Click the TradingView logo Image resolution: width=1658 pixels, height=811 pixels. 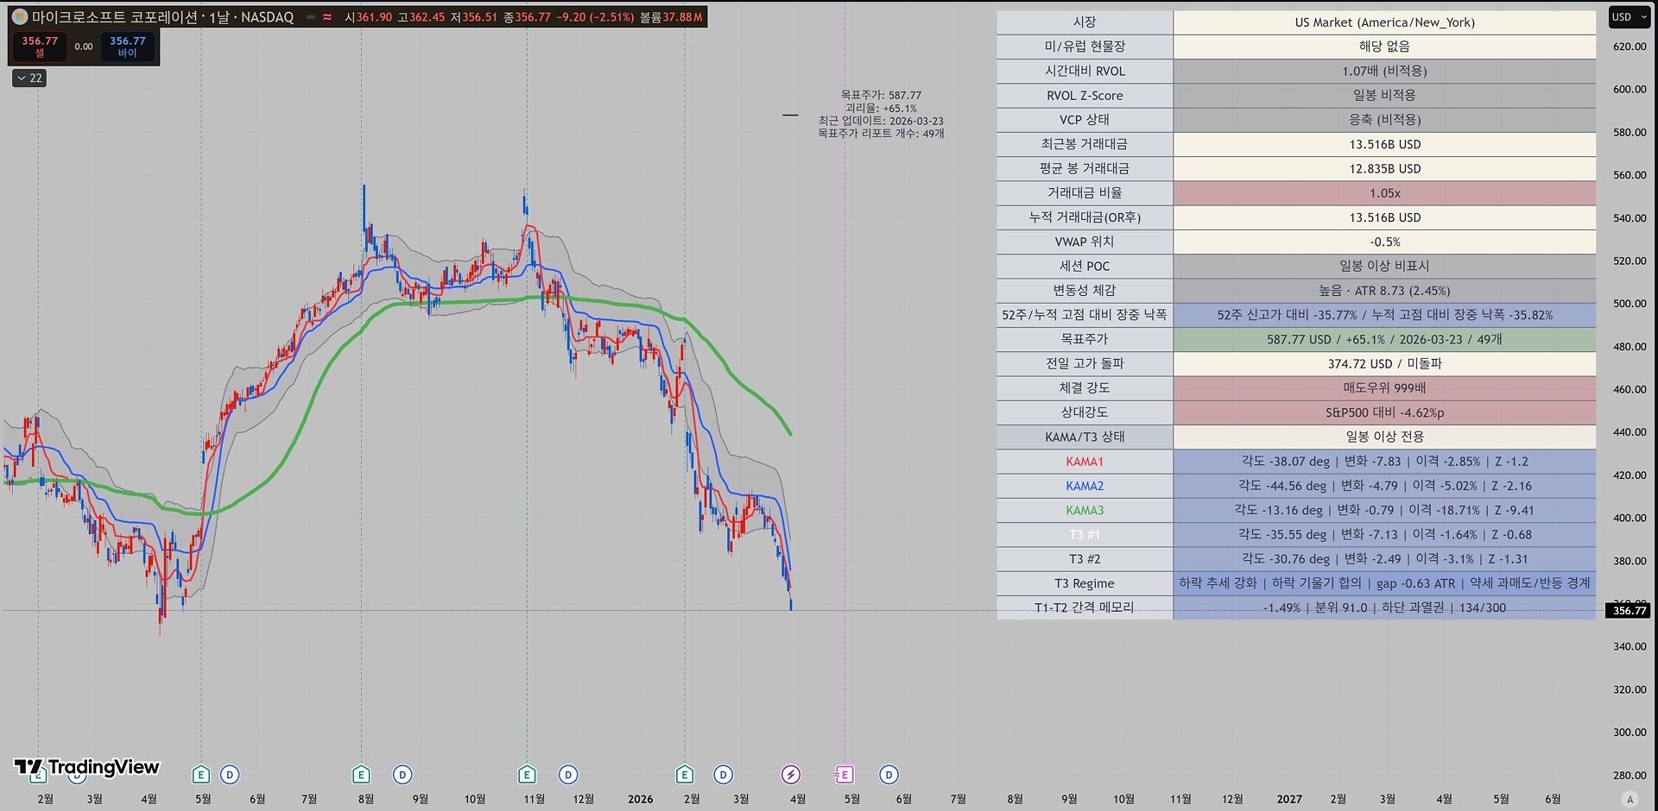87,767
